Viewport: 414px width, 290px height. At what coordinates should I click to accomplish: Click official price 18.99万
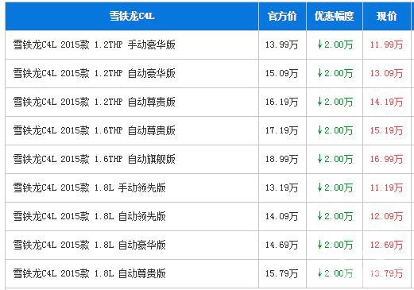coord(281,159)
